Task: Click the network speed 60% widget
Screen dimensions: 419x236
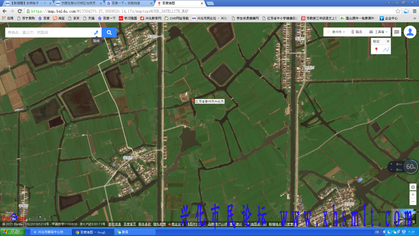Action: (x=403, y=167)
